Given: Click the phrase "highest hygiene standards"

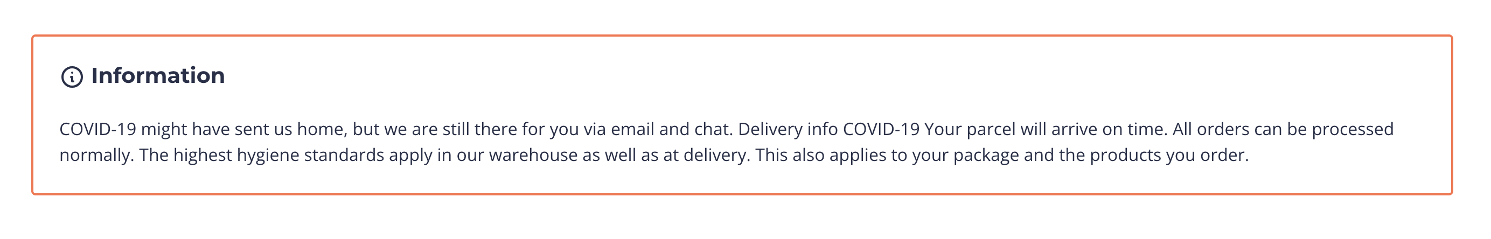Looking at the screenshot, I should (x=278, y=155).
